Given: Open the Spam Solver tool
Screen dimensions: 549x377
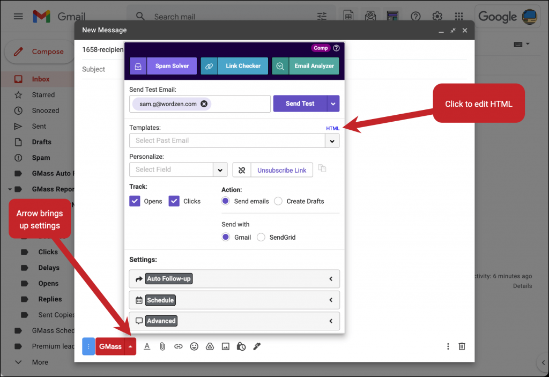Looking at the screenshot, I should [172, 65].
